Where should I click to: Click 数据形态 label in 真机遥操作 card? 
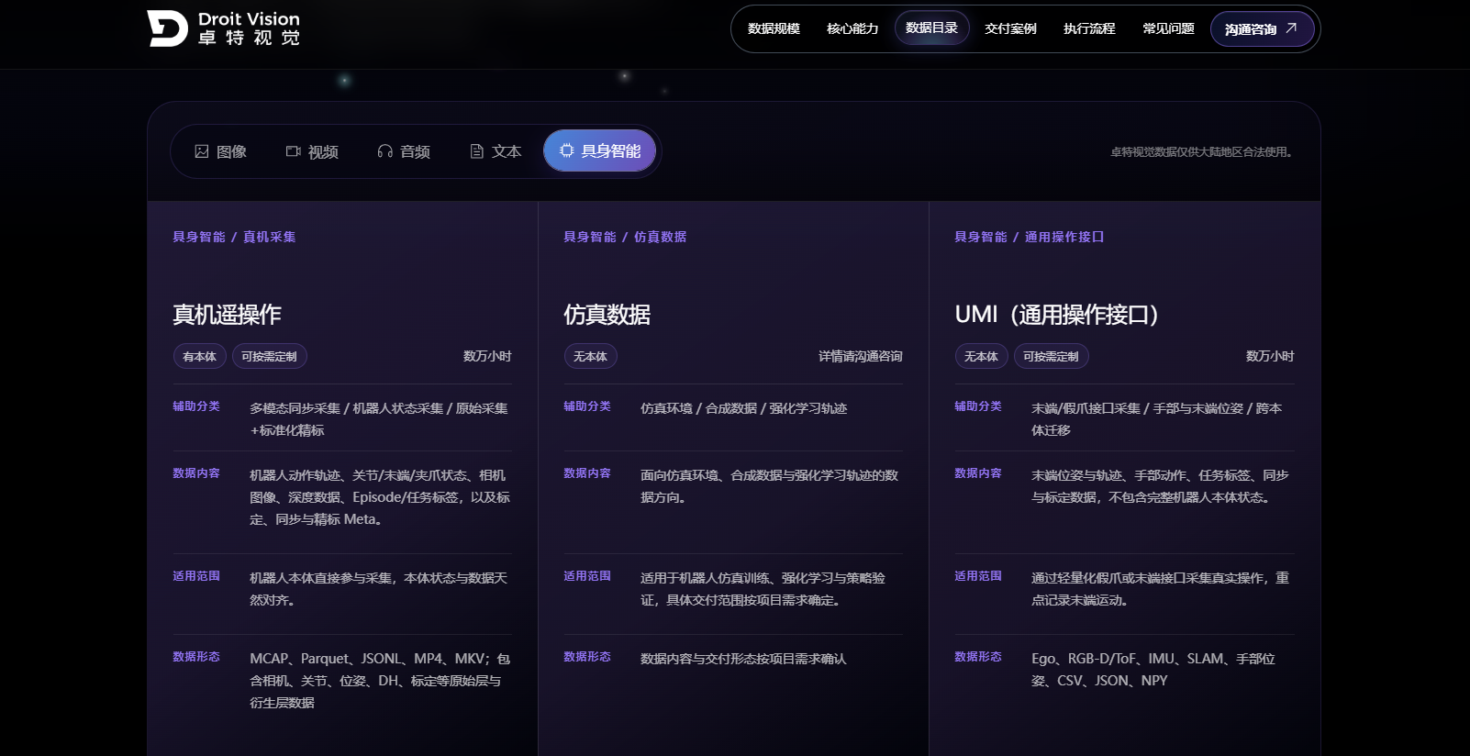click(196, 656)
